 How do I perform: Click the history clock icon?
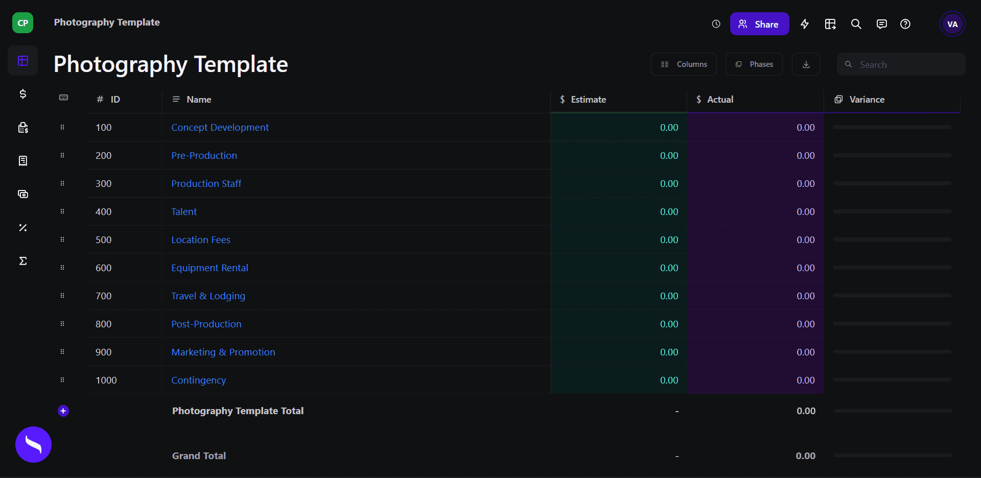click(x=716, y=24)
